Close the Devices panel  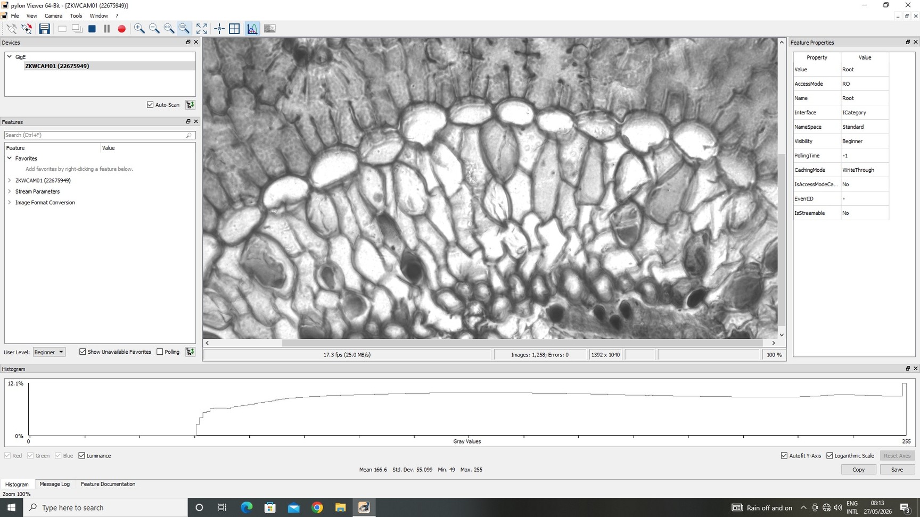point(196,42)
